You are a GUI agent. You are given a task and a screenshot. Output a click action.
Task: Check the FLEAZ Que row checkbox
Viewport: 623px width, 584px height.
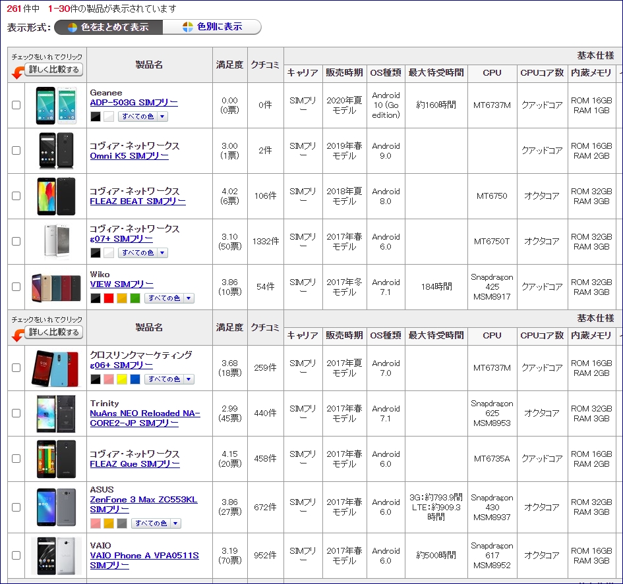(x=16, y=459)
